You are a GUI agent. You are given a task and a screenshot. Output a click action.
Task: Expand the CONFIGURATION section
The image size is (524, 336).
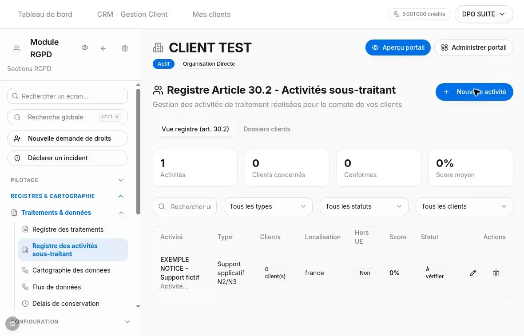pyautogui.click(x=71, y=322)
